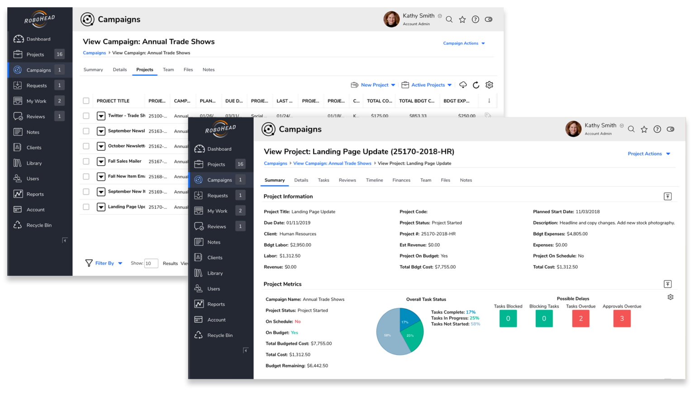The width and height of the screenshot is (695, 395).
Task: Switch to the Finances tab
Action: coord(401,180)
